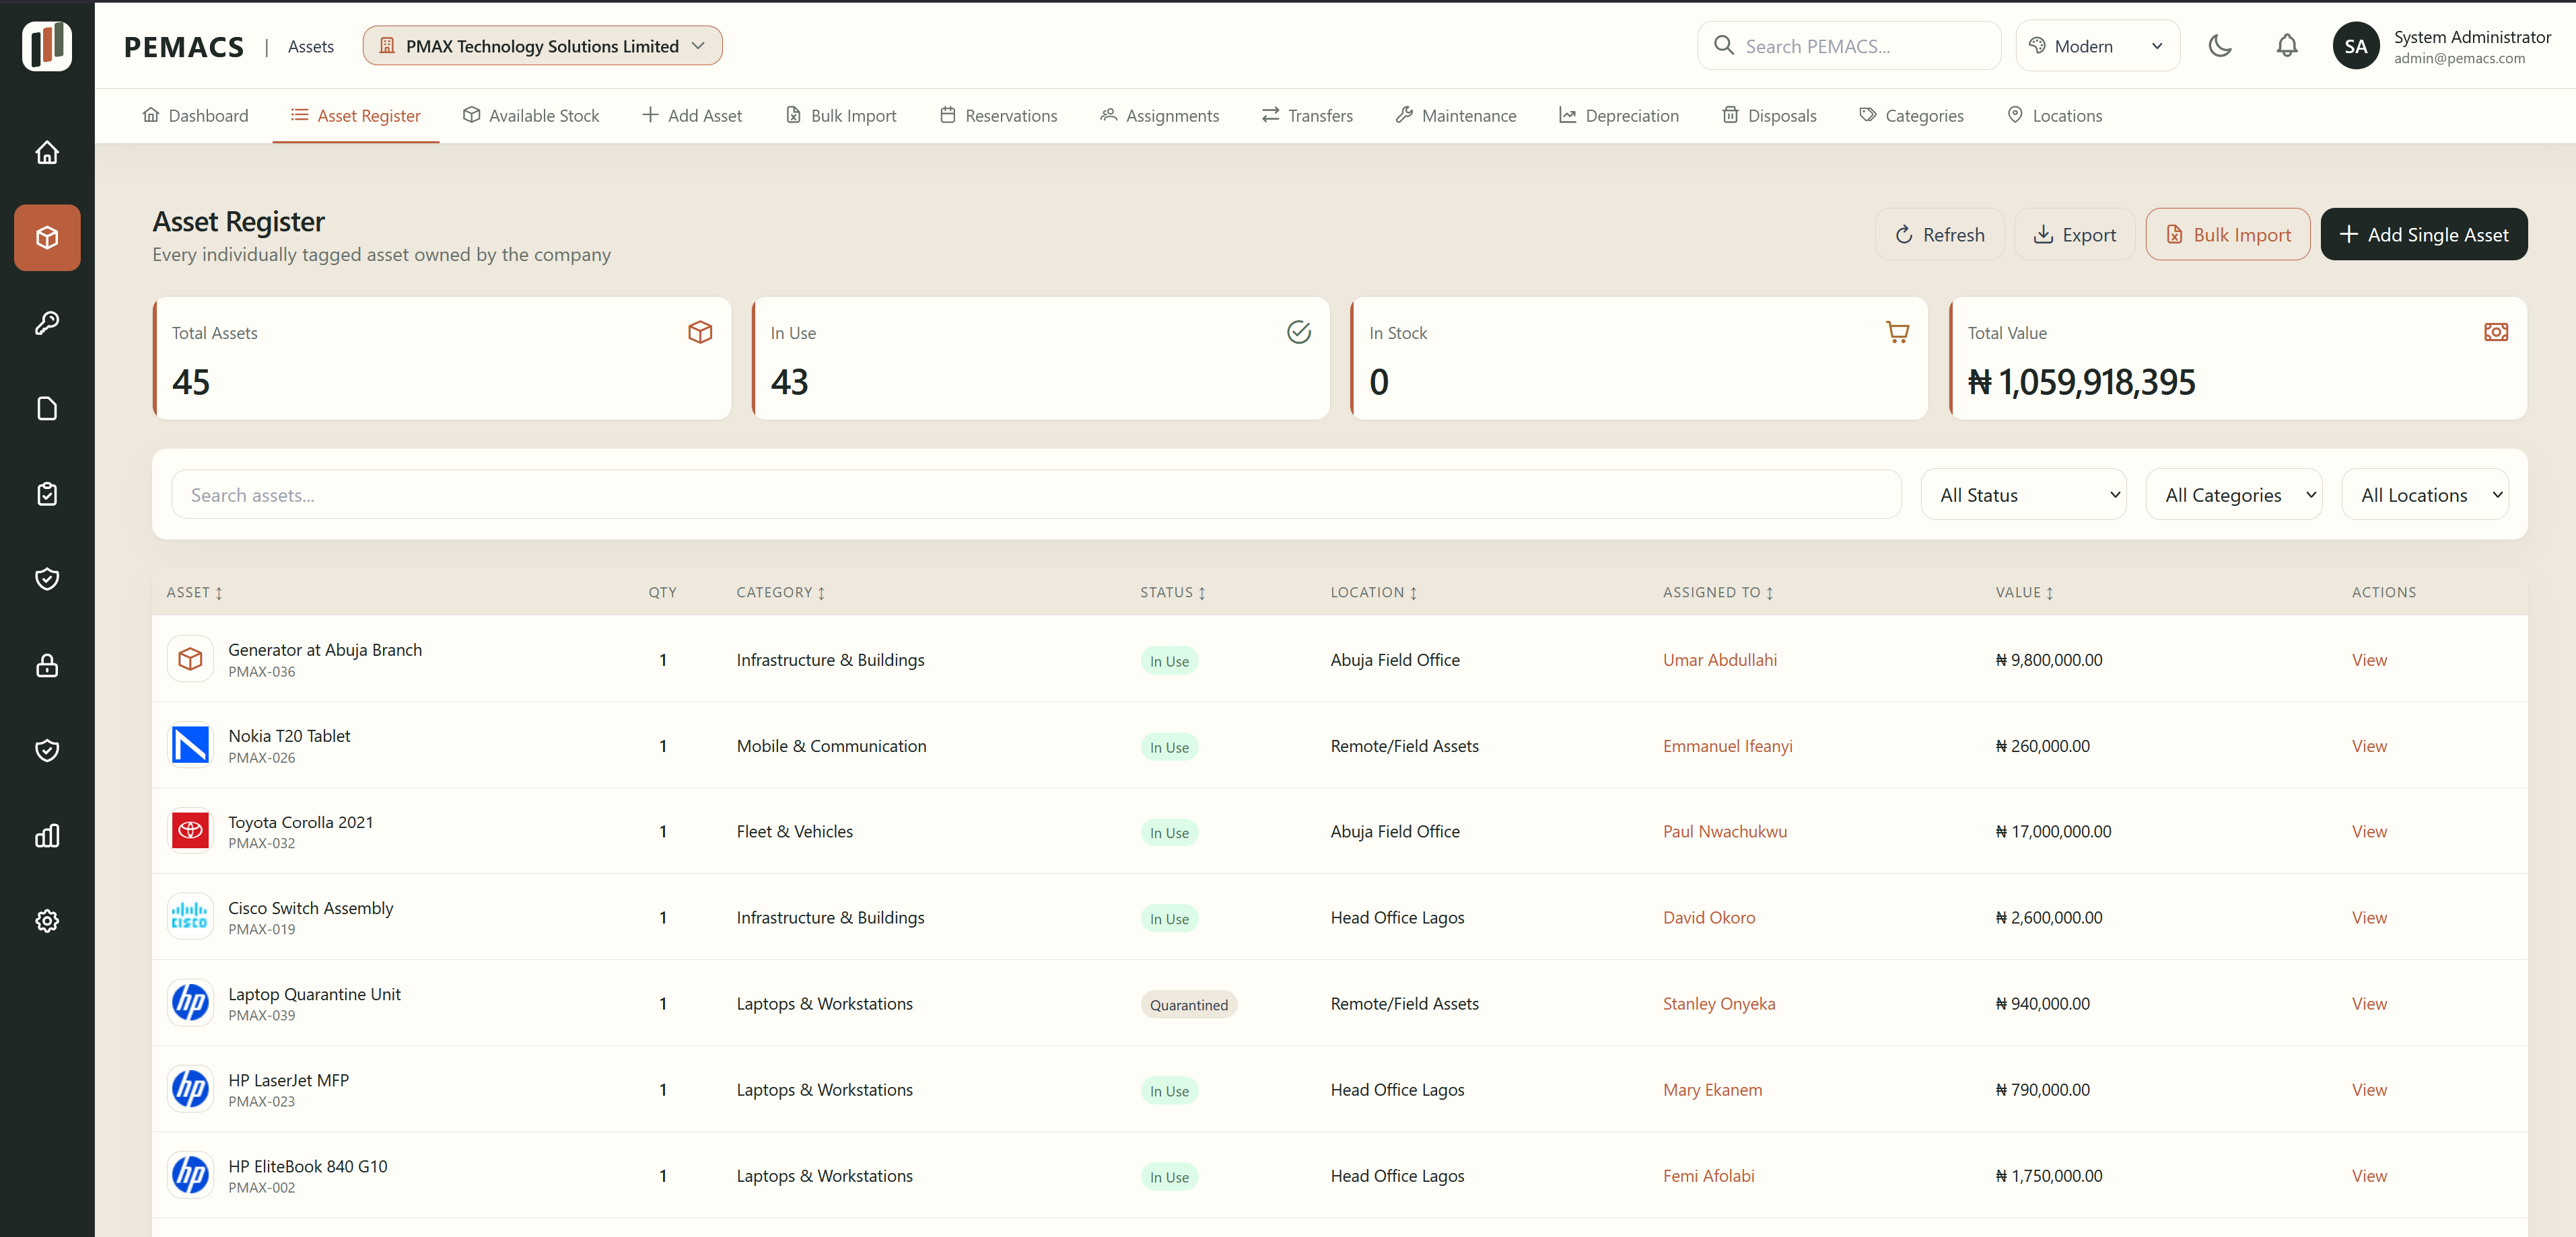Click the document file icon in sidebar
Image resolution: width=2576 pixels, height=1237 pixels.
[47, 409]
